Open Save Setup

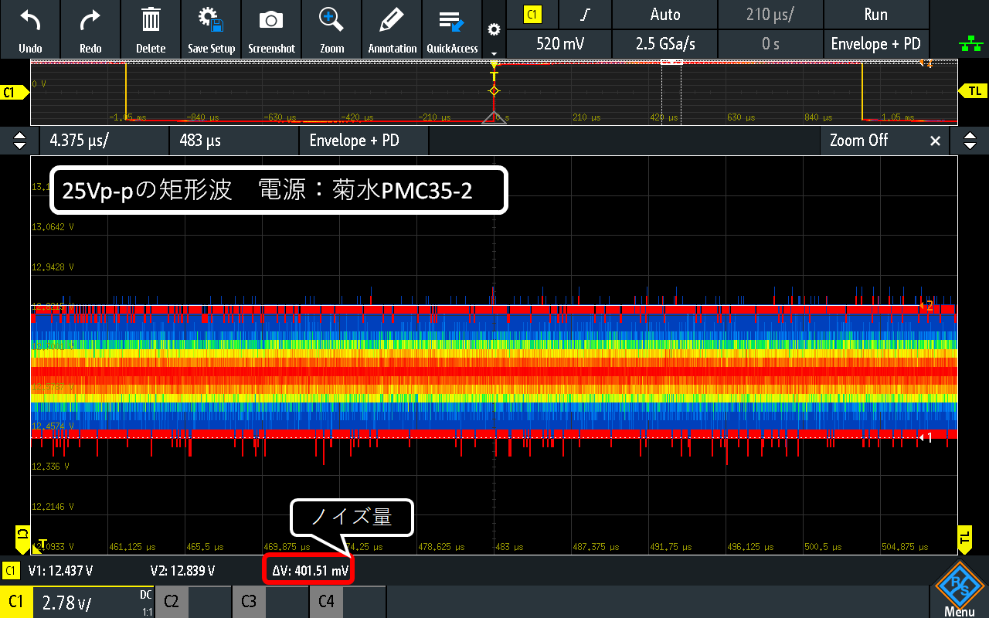tap(211, 29)
